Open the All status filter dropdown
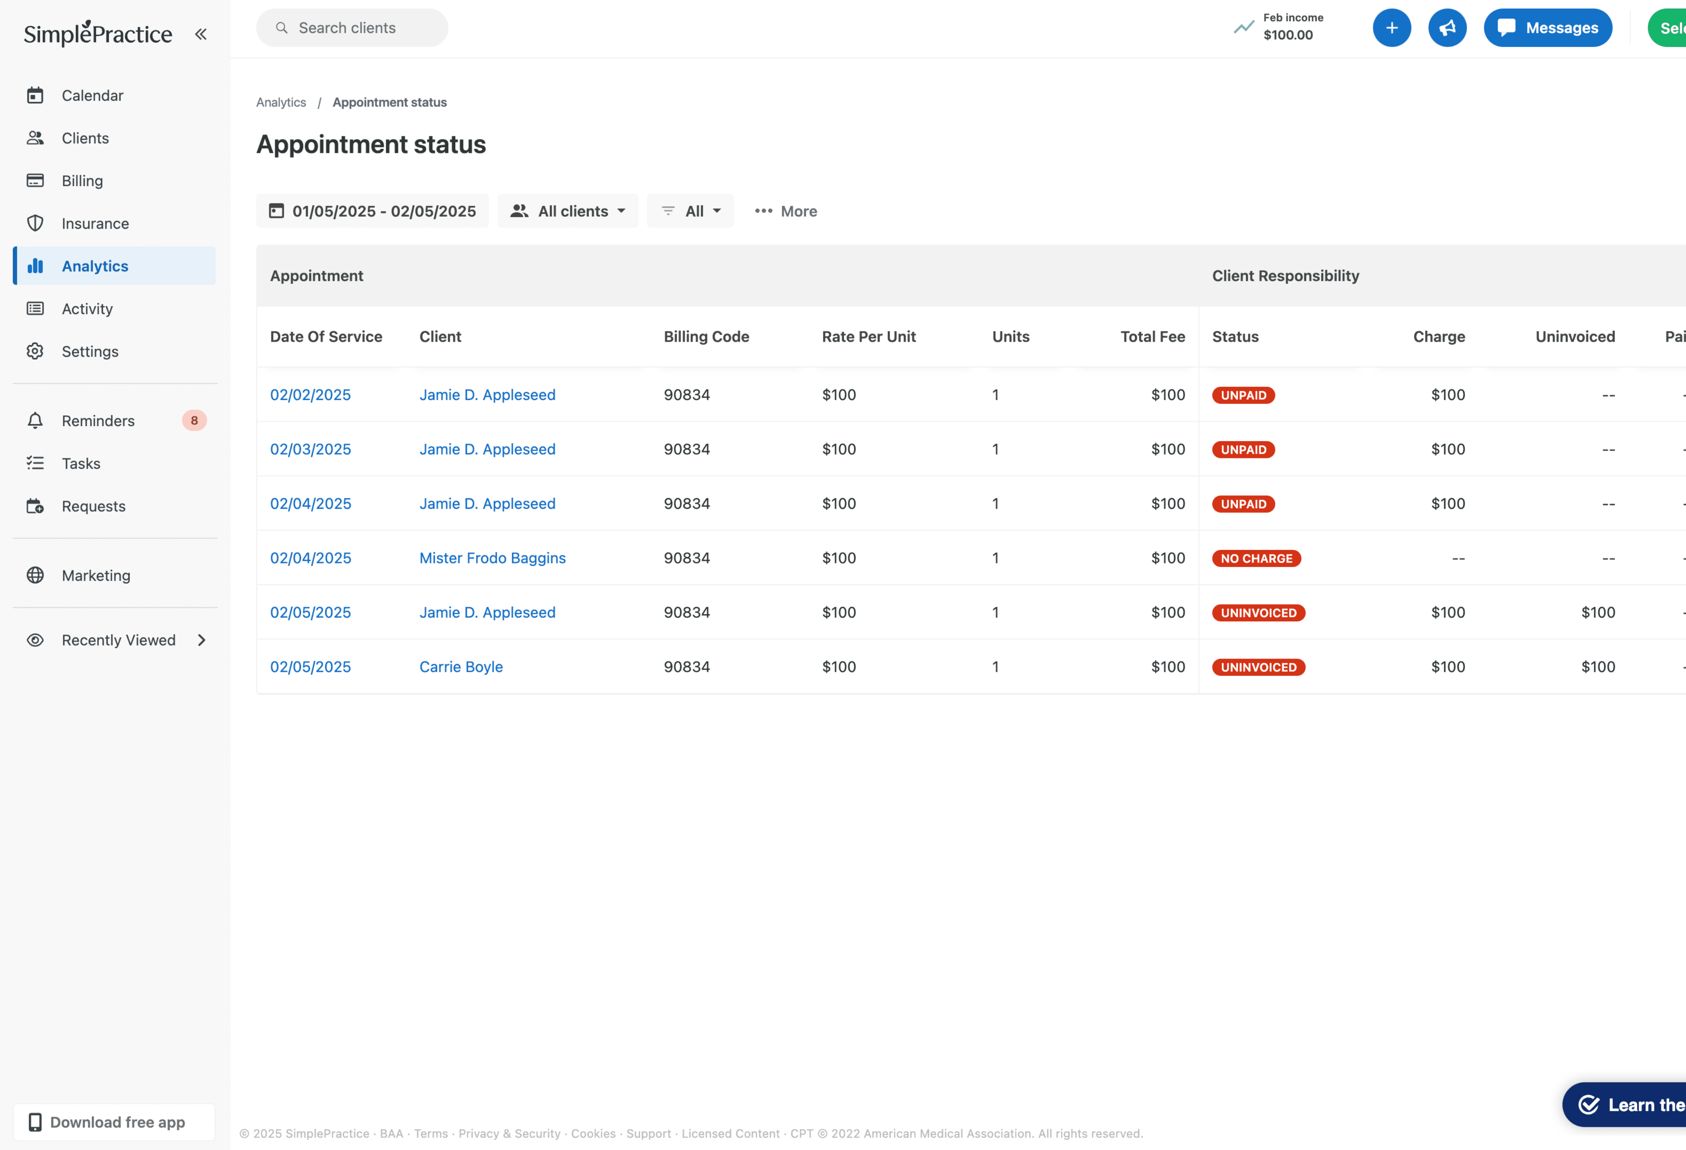This screenshot has height=1150, width=1686. (690, 211)
